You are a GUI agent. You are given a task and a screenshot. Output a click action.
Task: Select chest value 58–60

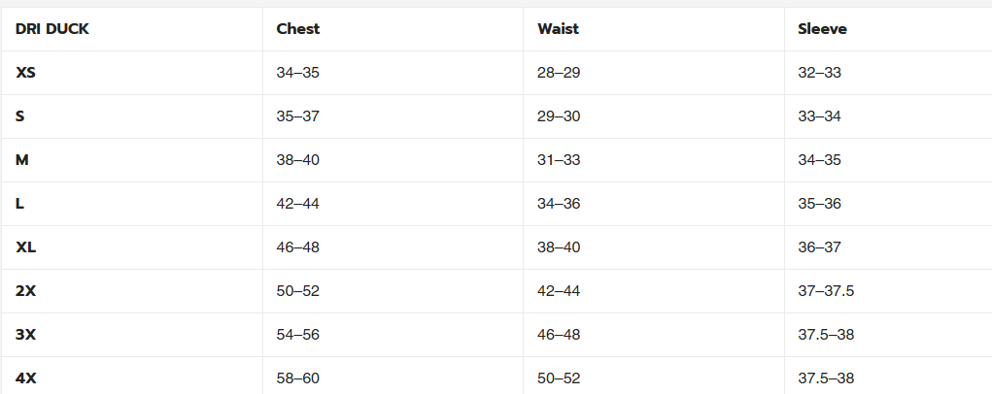(x=298, y=378)
